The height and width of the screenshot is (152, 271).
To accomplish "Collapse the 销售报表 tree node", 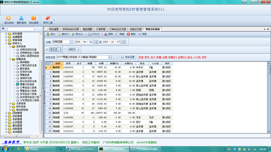I will pyautogui.click(x=10, y=59).
